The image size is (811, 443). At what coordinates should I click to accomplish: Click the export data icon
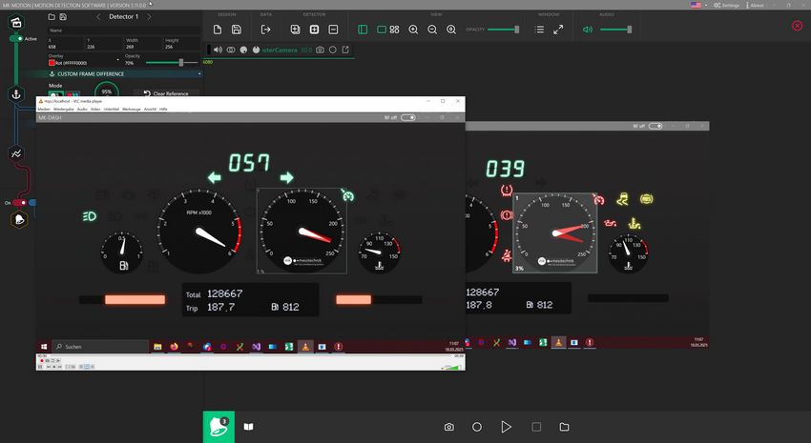pos(266,30)
